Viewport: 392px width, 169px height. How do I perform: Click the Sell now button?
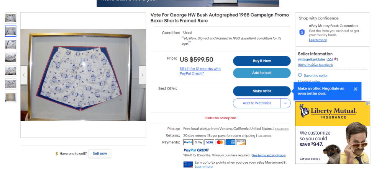pos(100,153)
